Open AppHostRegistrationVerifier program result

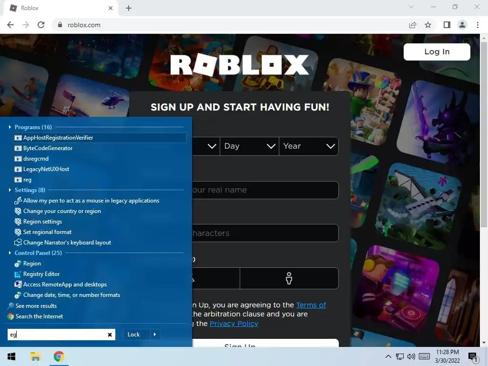tap(100, 138)
